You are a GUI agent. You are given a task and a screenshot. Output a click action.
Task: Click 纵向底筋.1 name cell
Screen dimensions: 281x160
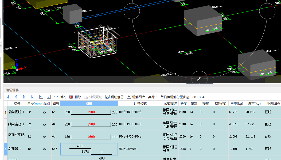17,124
